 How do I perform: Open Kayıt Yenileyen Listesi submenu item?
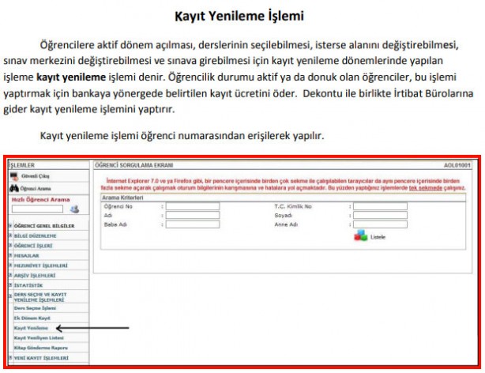point(39,338)
